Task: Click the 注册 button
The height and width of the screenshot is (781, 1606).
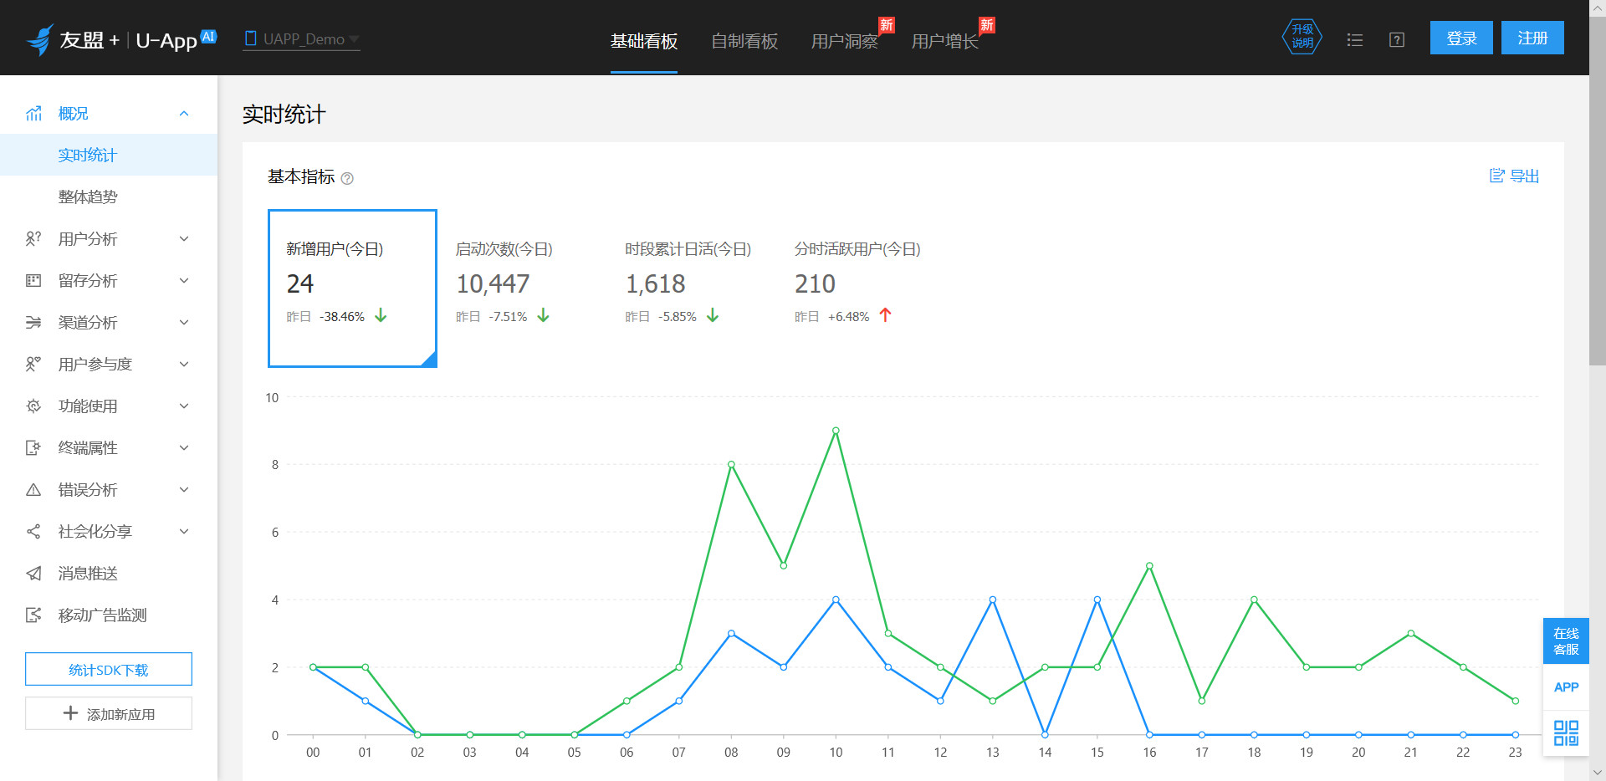Action: (x=1532, y=38)
